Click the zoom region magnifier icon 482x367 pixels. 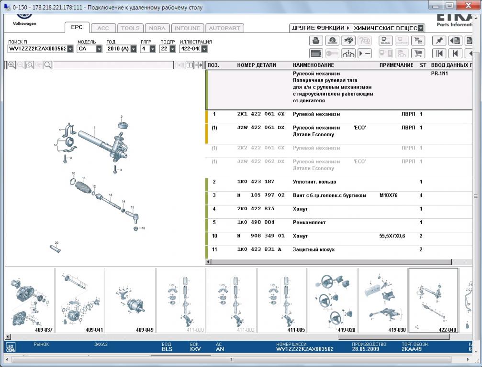30,65
